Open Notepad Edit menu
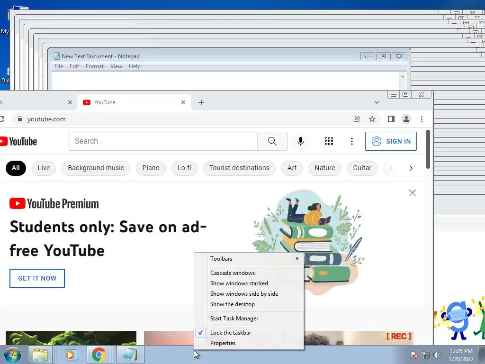Viewport: 485px width, 364px height. pos(74,66)
